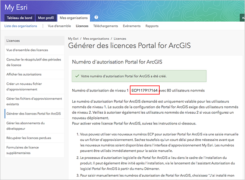Click the Générer des licences page heading
Viewport: 245px width, 180px height.
[x=129, y=45]
